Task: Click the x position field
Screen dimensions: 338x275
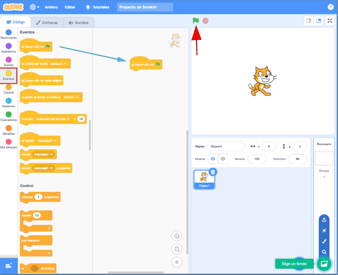Action: [269, 146]
